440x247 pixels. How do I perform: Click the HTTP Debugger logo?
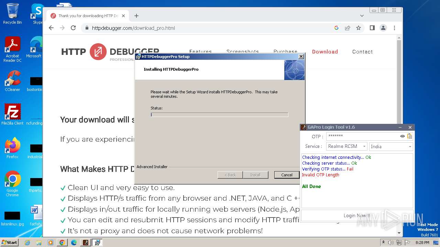(110, 52)
